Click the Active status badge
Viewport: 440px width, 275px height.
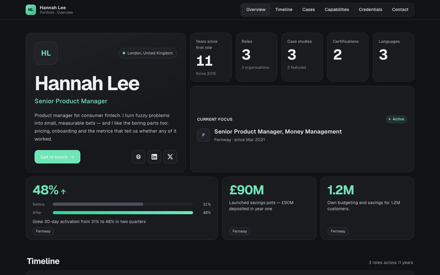click(396, 119)
